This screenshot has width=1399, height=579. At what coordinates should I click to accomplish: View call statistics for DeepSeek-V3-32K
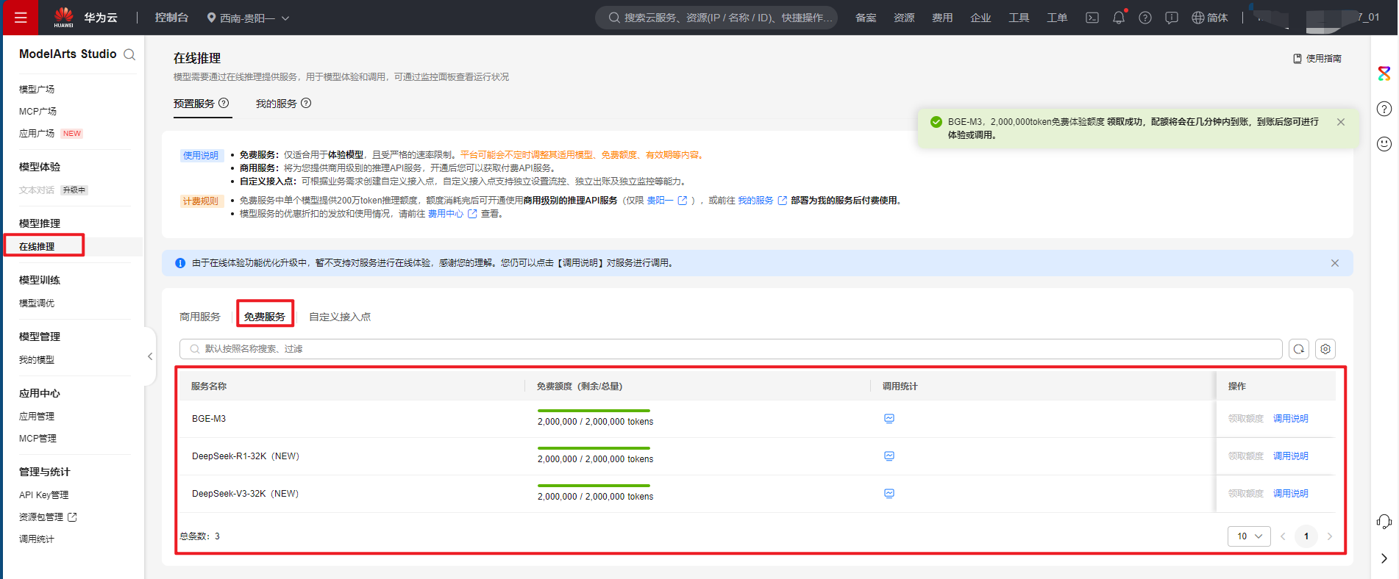click(889, 494)
